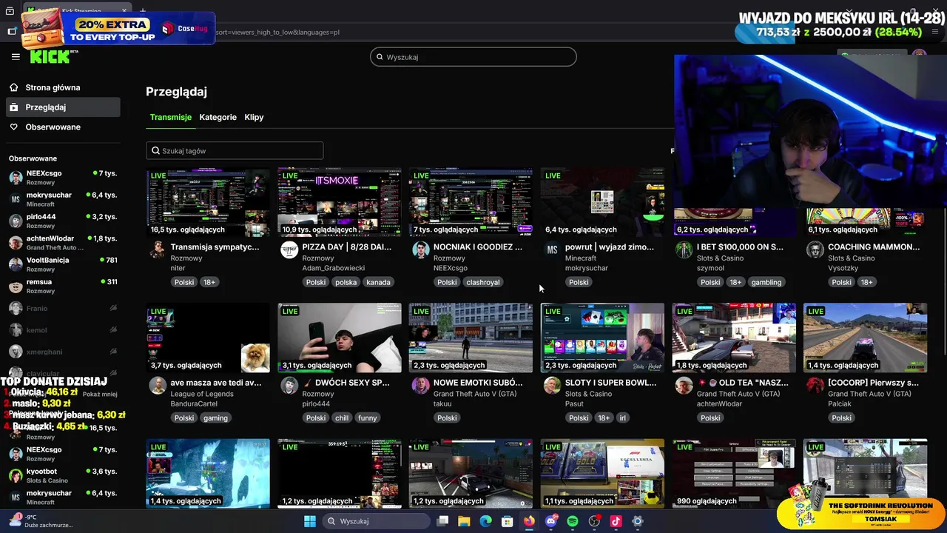947x533 pixels.
Task: Open the Transmisja sympatyc... stream thumbnail
Action: [x=208, y=202]
